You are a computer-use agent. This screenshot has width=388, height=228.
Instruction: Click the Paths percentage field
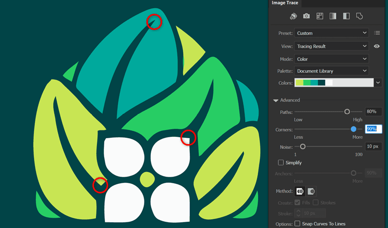point(373,112)
